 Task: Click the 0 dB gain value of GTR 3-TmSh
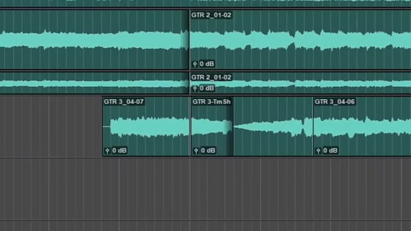[x=208, y=151]
